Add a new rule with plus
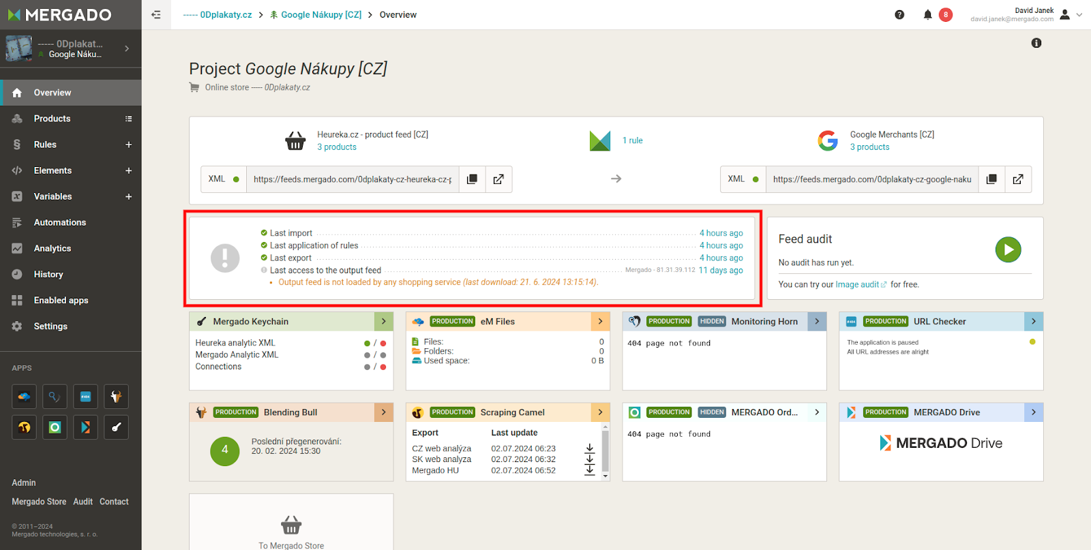 (128, 144)
